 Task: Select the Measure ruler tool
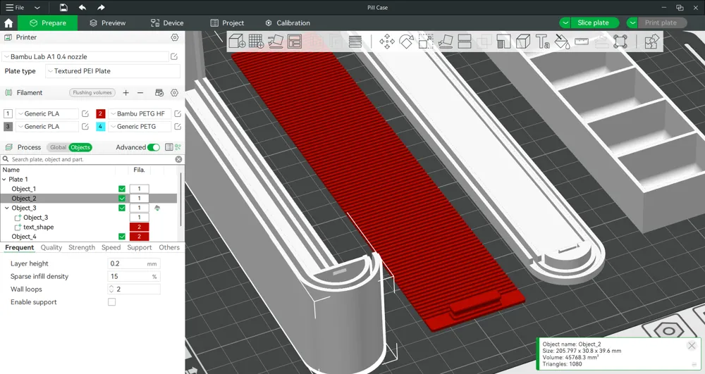(x=582, y=42)
